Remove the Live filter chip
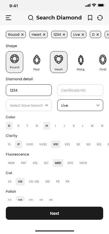109x234 pixels. pos(83,35)
